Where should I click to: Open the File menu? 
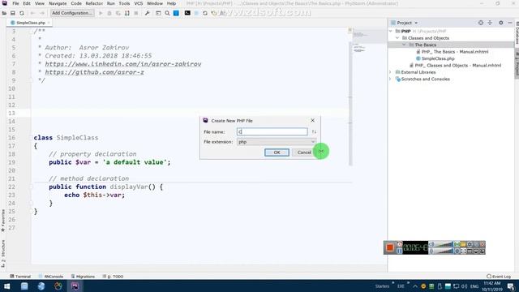click(x=15, y=3)
